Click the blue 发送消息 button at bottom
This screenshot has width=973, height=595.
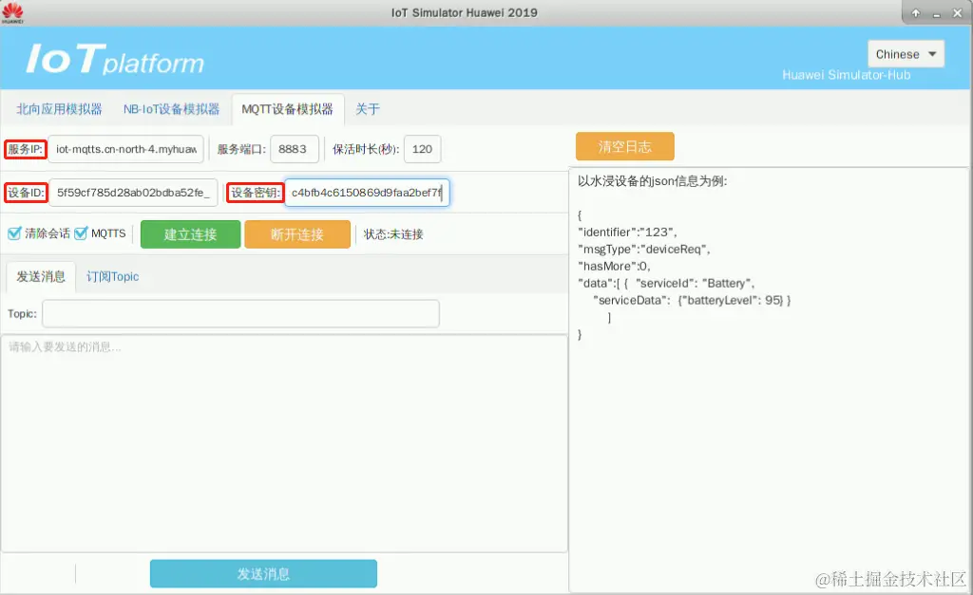[263, 574]
